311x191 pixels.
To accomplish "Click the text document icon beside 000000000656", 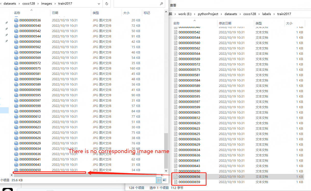I will [x=176, y=176].
